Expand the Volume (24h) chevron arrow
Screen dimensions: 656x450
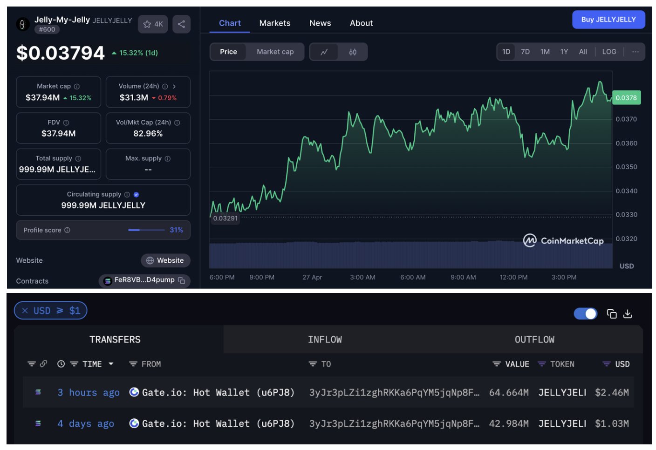(x=174, y=86)
